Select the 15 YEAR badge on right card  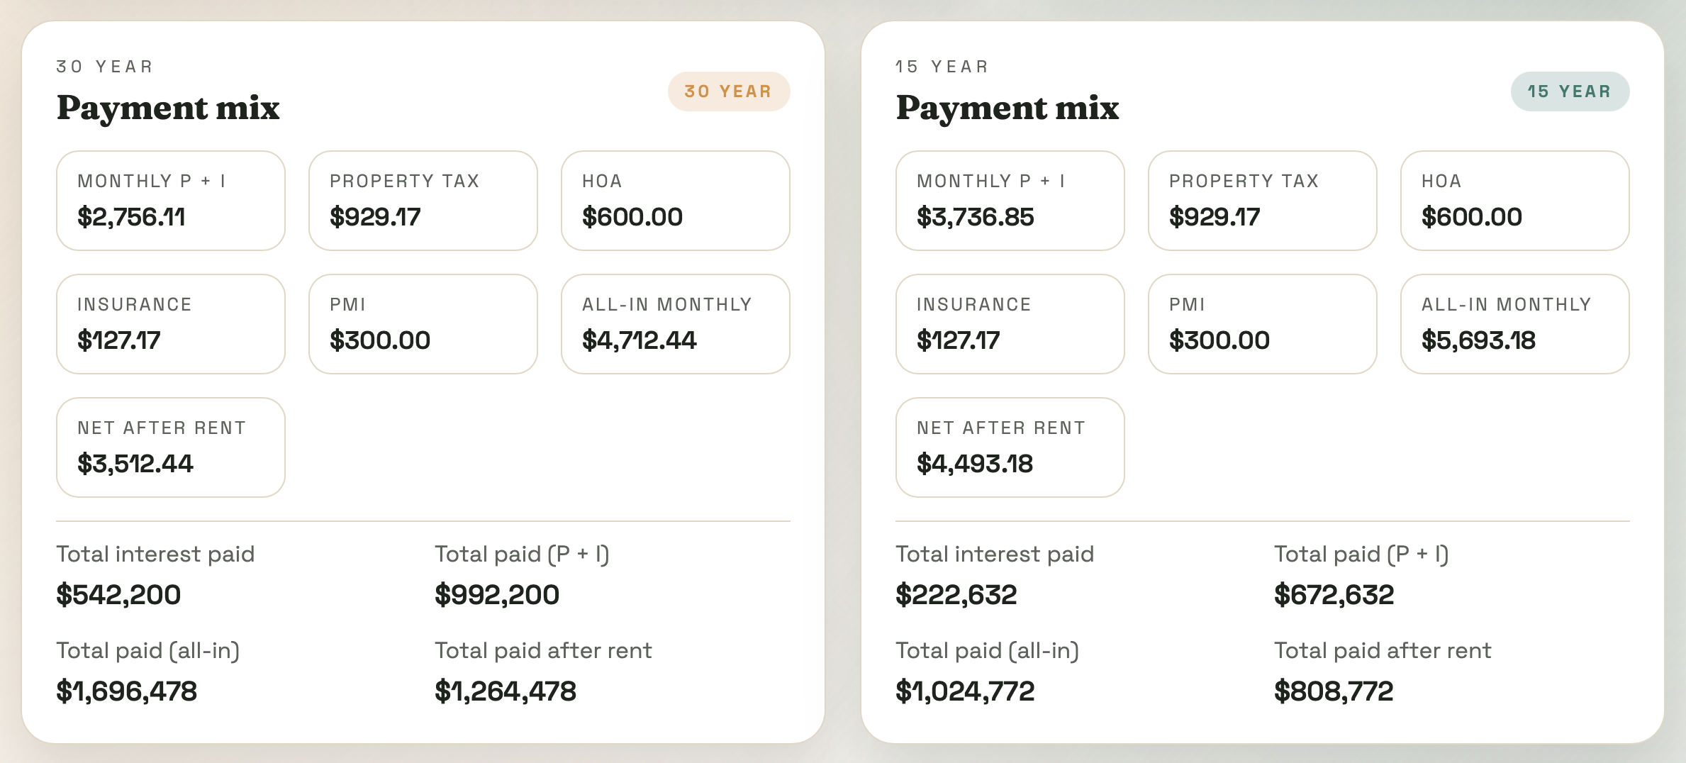1569,91
